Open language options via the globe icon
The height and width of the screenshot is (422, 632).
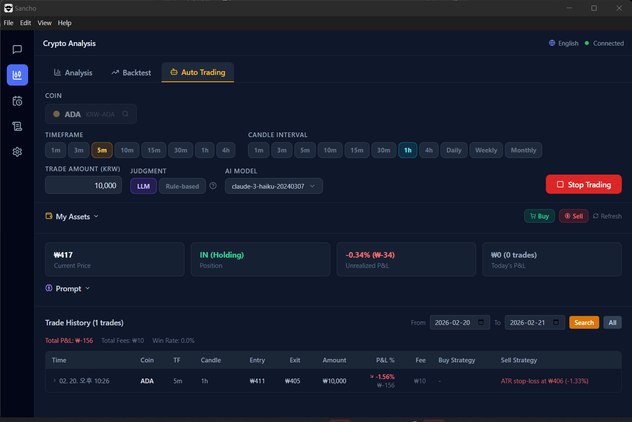[x=551, y=43]
